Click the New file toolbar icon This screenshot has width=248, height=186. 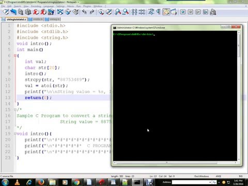point(6,12)
